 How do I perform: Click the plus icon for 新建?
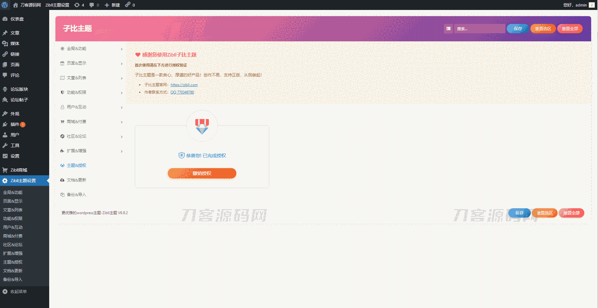(x=107, y=5)
